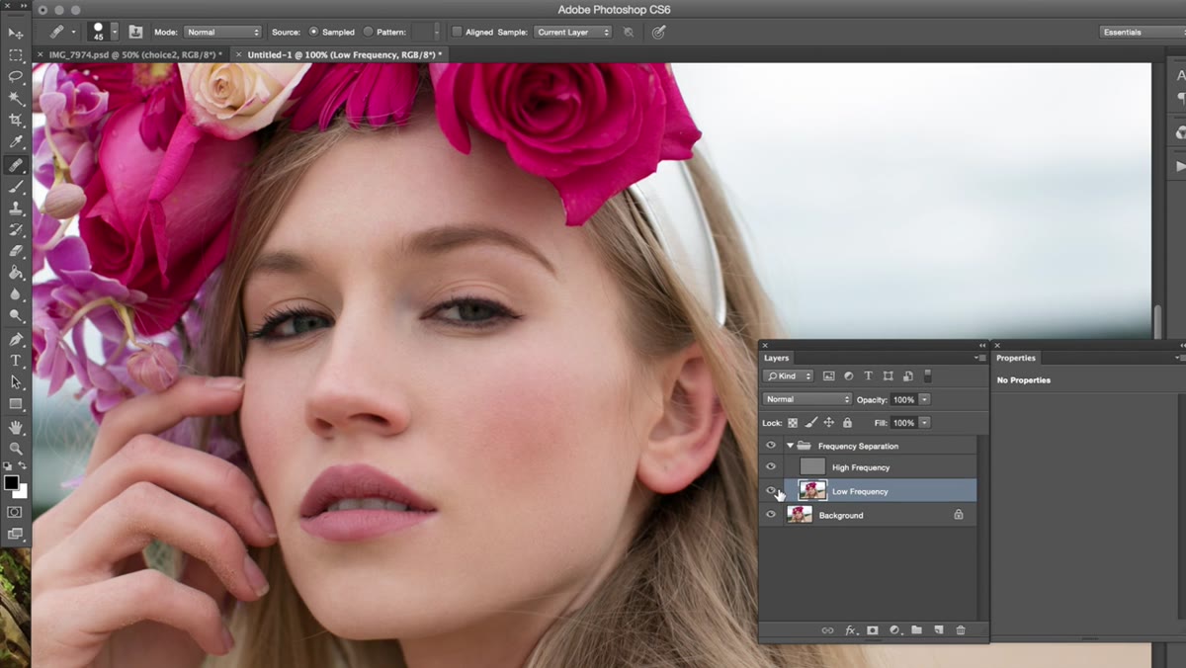The image size is (1186, 668).
Task: Toggle lock all padlock
Action: (x=847, y=423)
